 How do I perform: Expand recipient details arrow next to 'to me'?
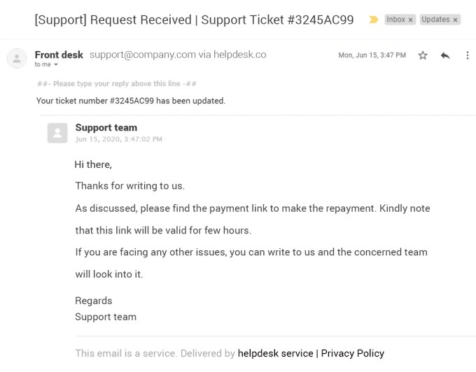[x=56, y=64]
